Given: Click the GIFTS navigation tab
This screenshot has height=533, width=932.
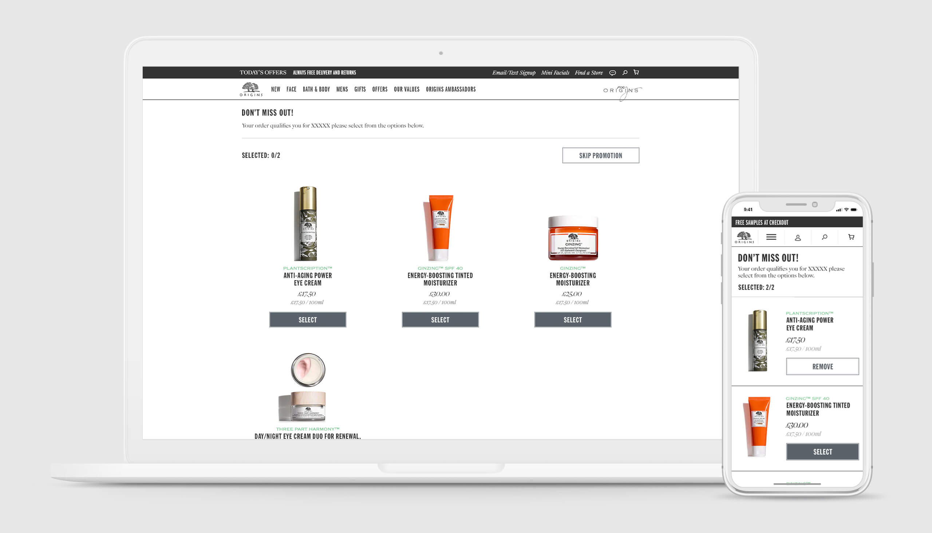Looking at the screenshot, I should 361,89.
